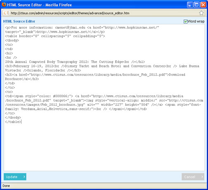Click the line with 28th Annual Computed Body Tomography
The height and width of the screenshot is (190, 208).
pyautogui.click(x=75, y=62)
